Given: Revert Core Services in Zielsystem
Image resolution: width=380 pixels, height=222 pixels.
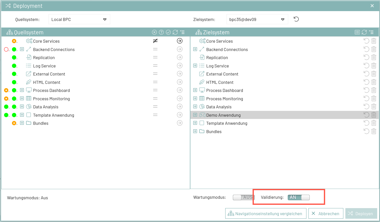Looking at the screenshot, I should (x=366, y=41).
